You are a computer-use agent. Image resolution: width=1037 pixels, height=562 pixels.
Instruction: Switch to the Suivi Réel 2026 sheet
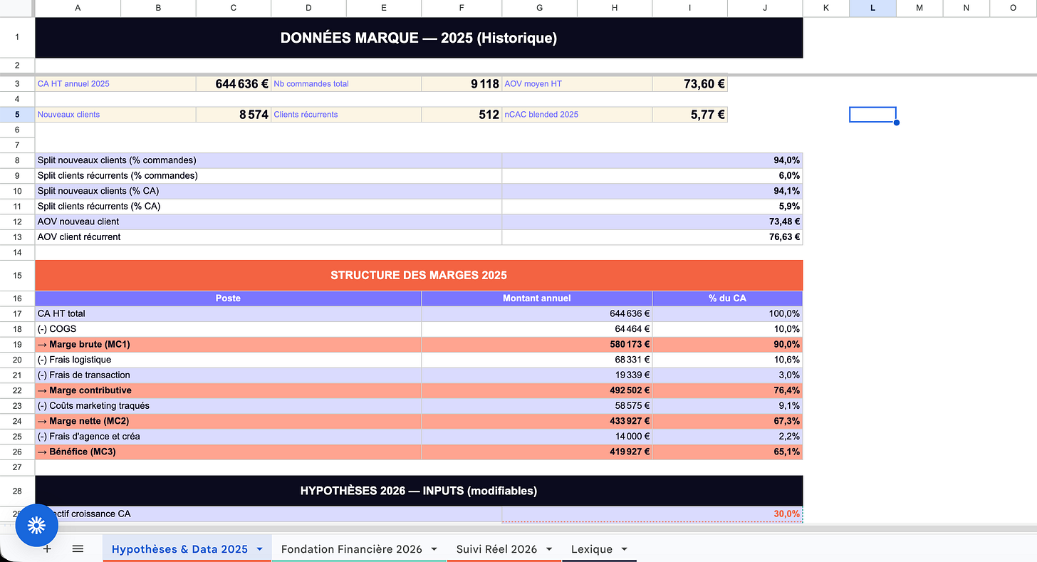click(497, 549)
